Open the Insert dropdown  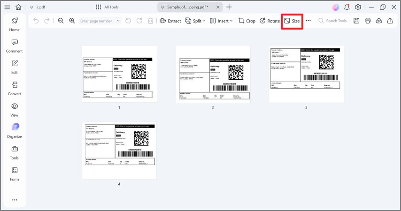click(221, 21)
